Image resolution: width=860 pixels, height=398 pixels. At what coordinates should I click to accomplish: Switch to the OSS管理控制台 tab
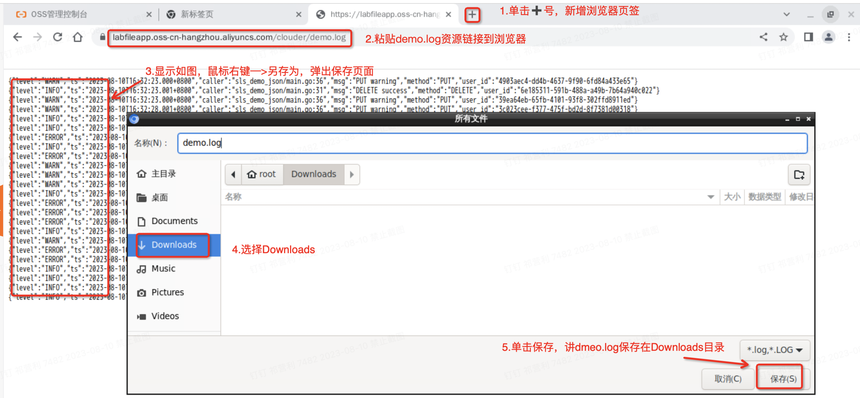59,14
